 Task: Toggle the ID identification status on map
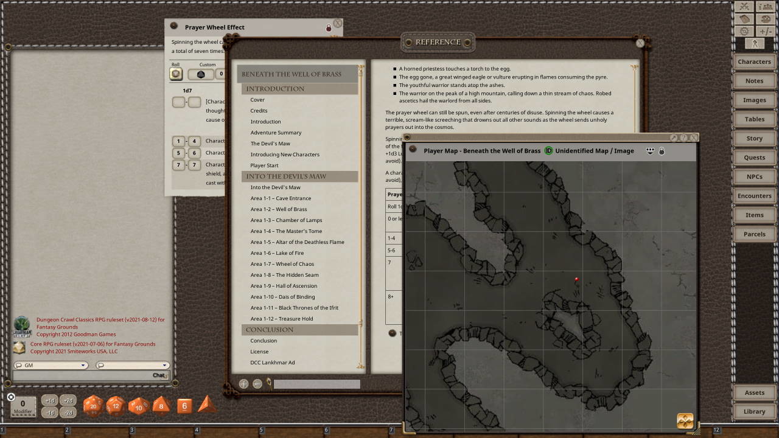[548, 151]
